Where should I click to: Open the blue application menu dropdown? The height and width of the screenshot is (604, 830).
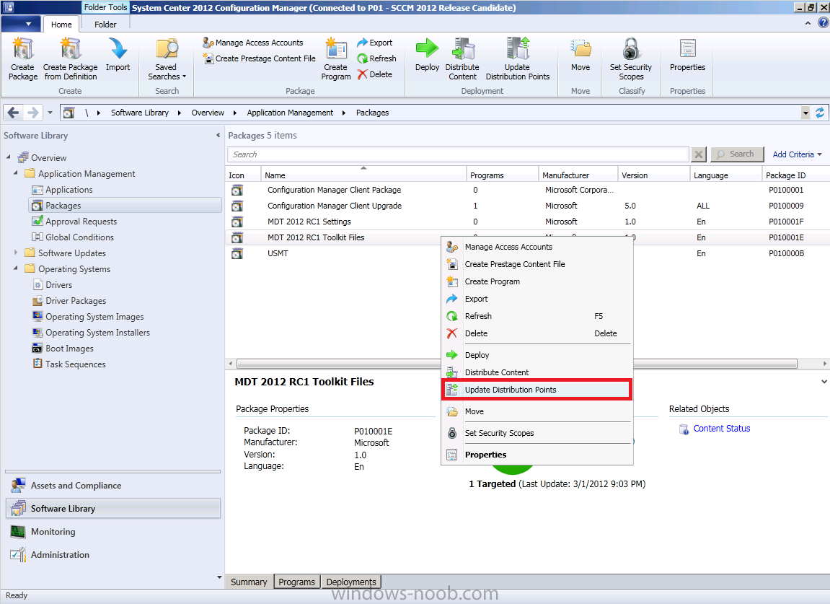coord(21,24)
